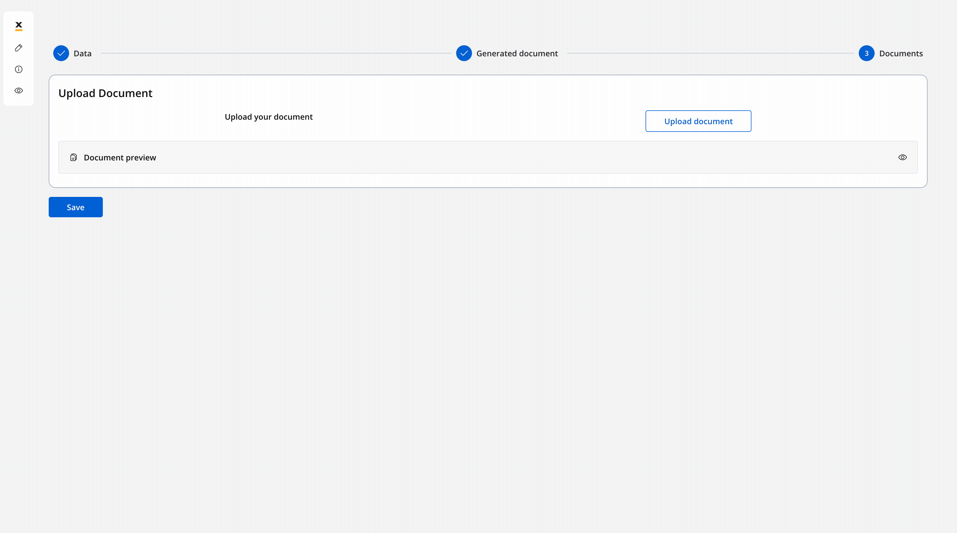Click the Upload document button
This screenshot has height=533, width=957.
(x=698, y=121)
